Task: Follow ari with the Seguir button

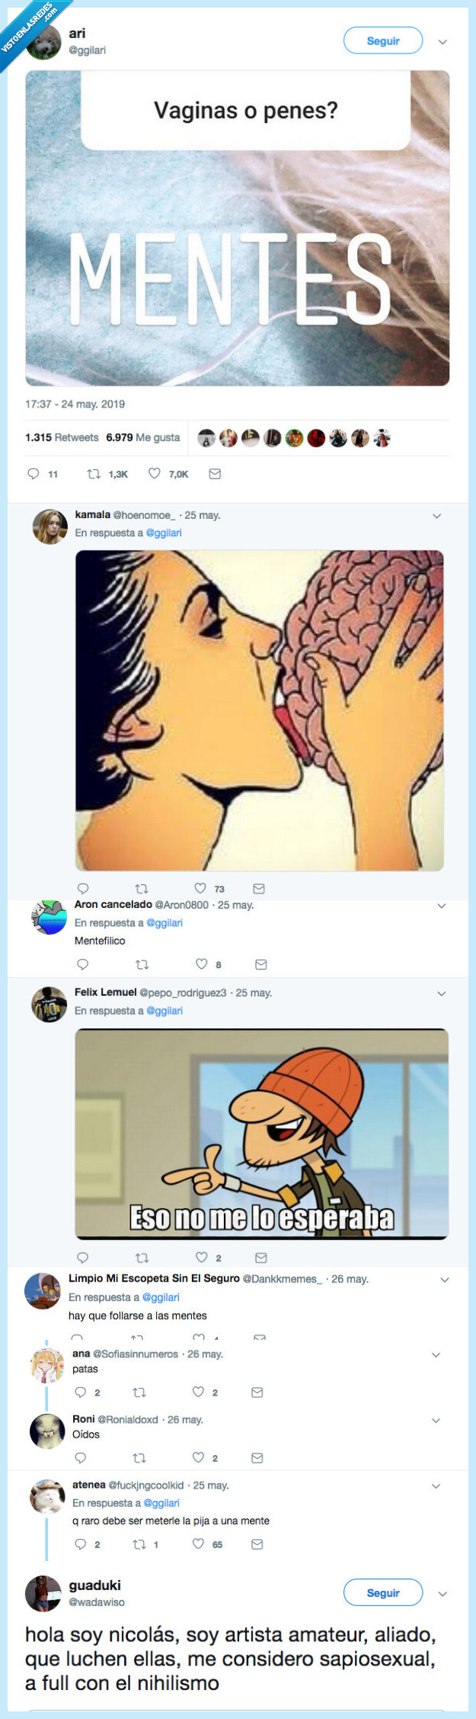Action: (382, 41)
